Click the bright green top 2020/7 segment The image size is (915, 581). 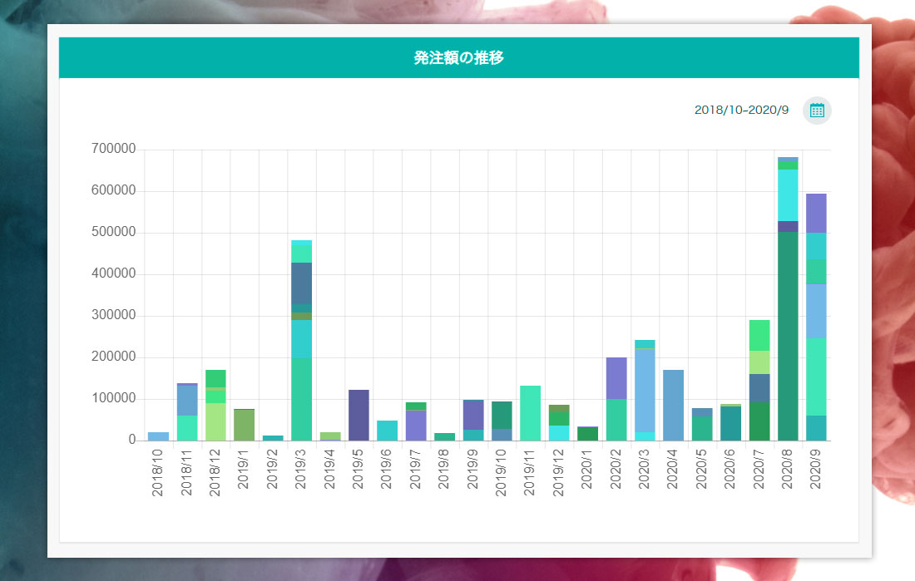coord(759,336)
